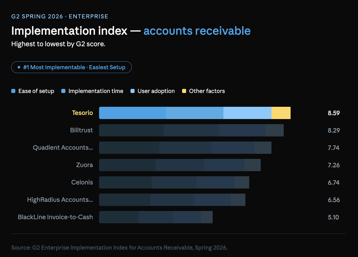Viewport: 358px width, 257px height.
Task: Click the Tesorio score 8.59
Action: (334, 113)
